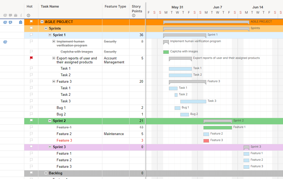The image size is (283, 179).
Task: Click the Story Points column info icon
Action: (x=134, y=15)
